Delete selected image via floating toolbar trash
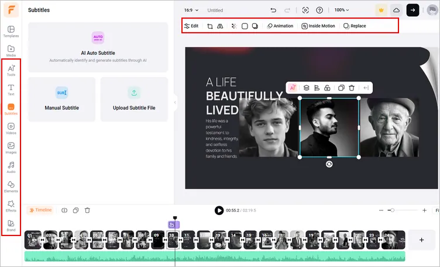The image size is (440, 267). point(352,88)
